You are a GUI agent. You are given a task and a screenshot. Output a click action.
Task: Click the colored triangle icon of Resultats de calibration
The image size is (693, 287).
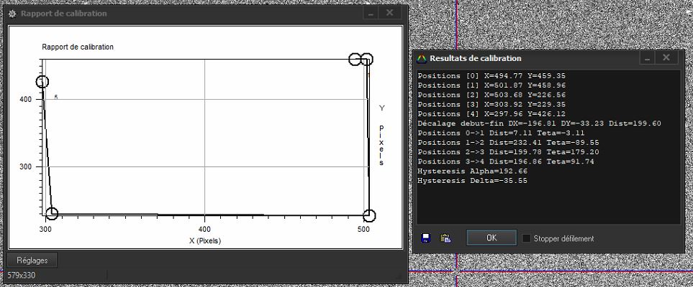tap(422, 58)
